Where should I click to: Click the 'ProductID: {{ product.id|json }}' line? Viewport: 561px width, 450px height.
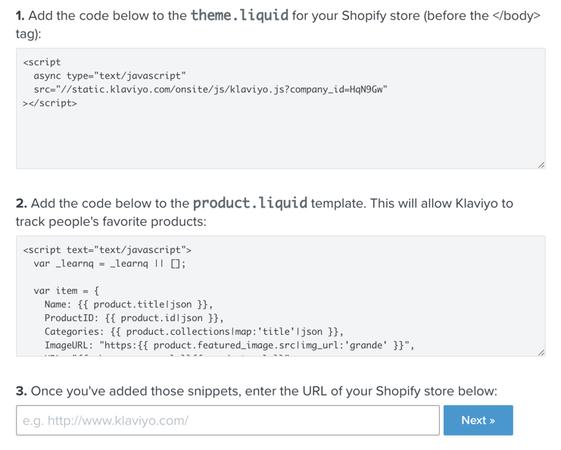pyautogui.click(x=134, y=318)
